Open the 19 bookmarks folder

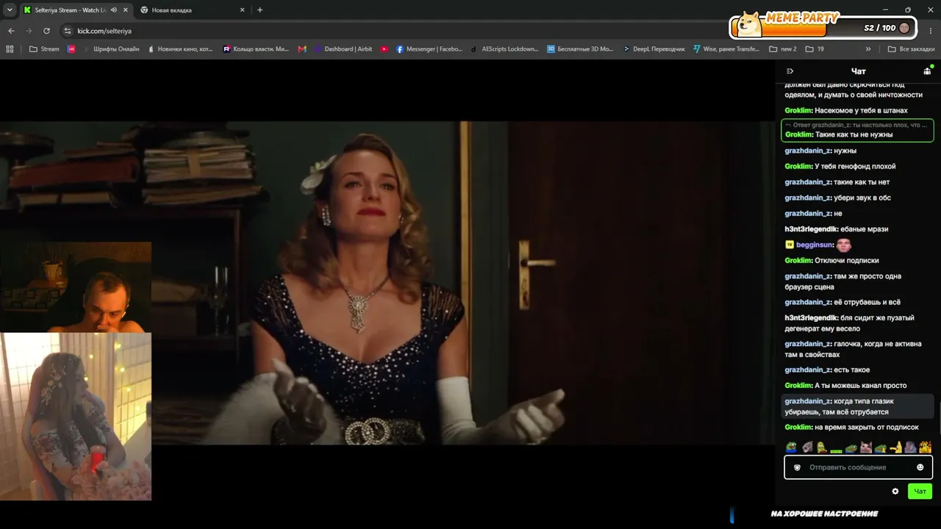click(x=815, y=49)
